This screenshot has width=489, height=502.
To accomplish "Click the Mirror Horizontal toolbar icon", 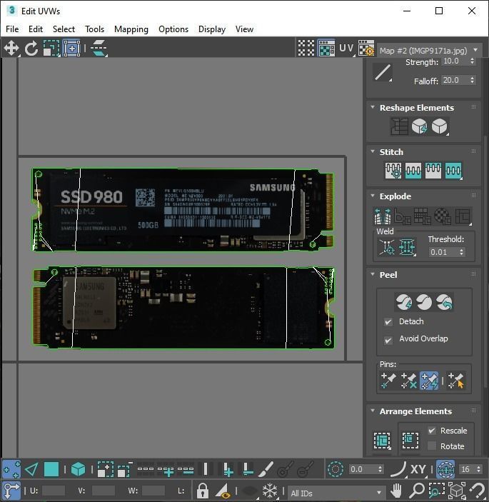I will pyautogui.click(x=99, y=49).
